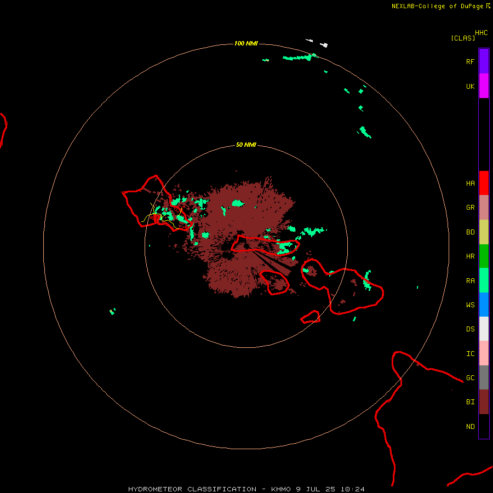Click the HA red legend swatch
Image resolution: width=493 pixels, height=493 pixels.
click(x=484, y=183)
